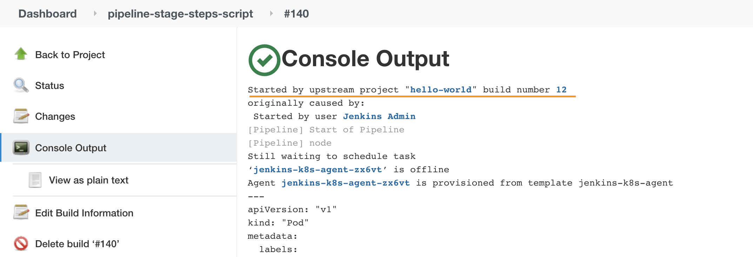Click the pencil icon for Edit Build Information
This screenshot has width=753, height=257.
pyautogui.click(x=21, y=213)
